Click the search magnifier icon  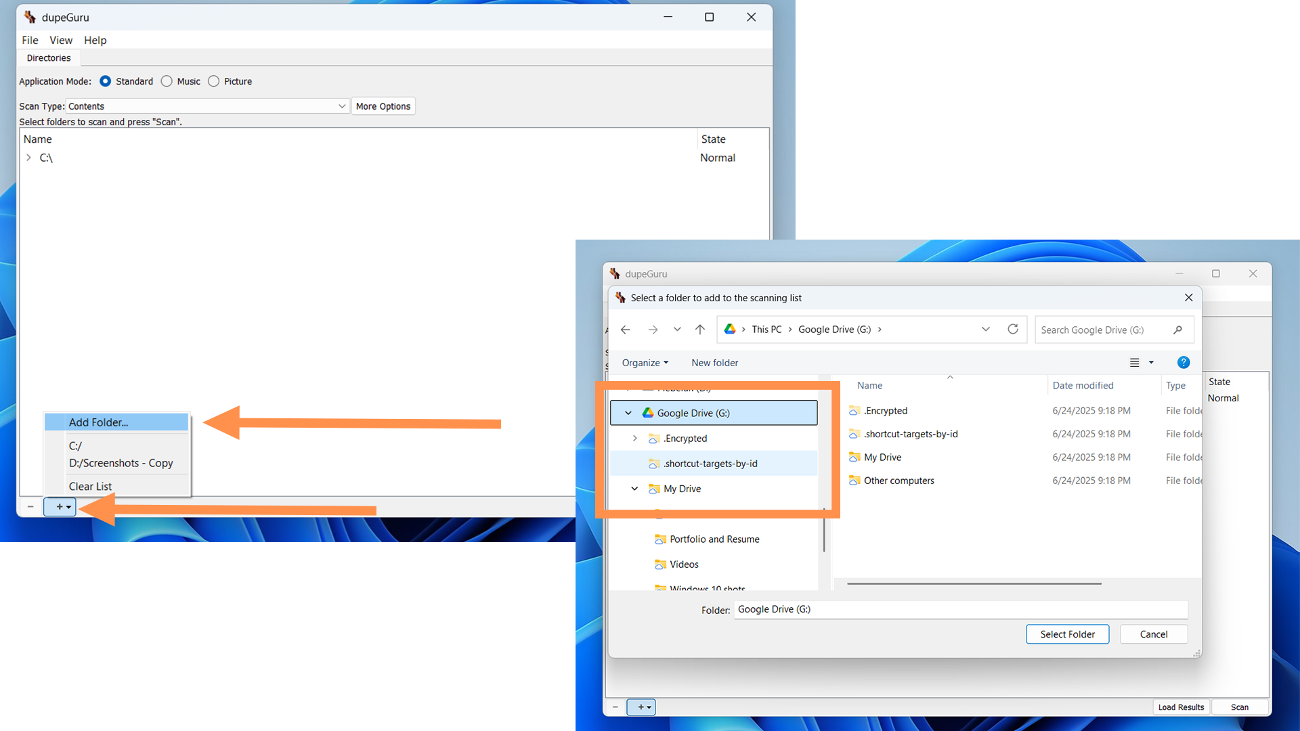coord(1177,330)
